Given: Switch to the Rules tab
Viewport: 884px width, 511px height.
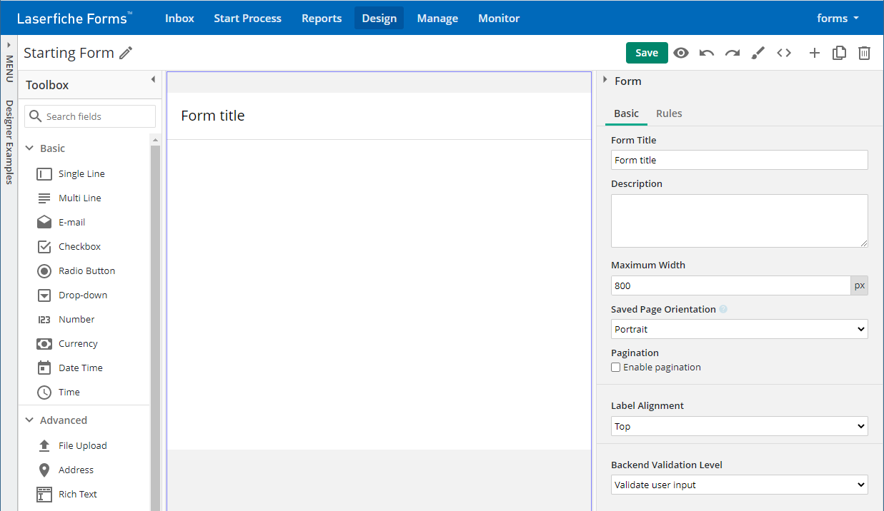Looking at the screenshot, I should point(669,113).
